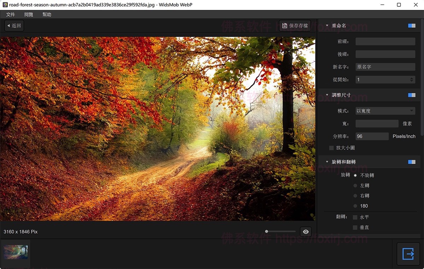Click the export arrow icon at bottom right
Viewport: 424px width, 269px height.
pos(408,254)
